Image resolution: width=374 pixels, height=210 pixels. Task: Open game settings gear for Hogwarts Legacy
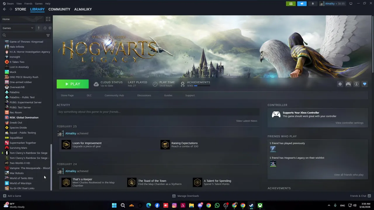tap(340, 84)
